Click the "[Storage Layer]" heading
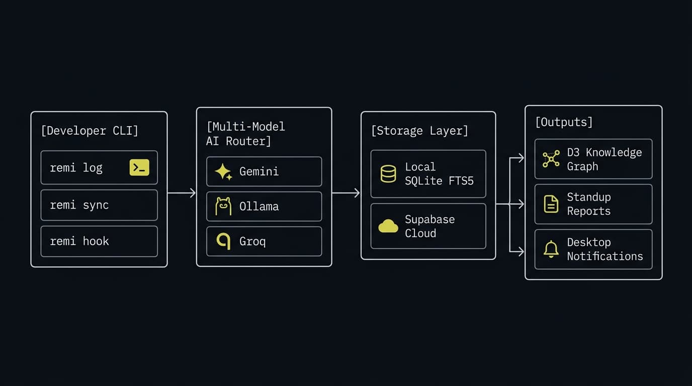Viewport: 692px width, 386px height. [x=419, y=131]
